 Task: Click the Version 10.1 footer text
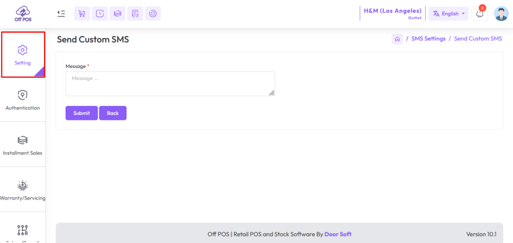coord(481,234)
